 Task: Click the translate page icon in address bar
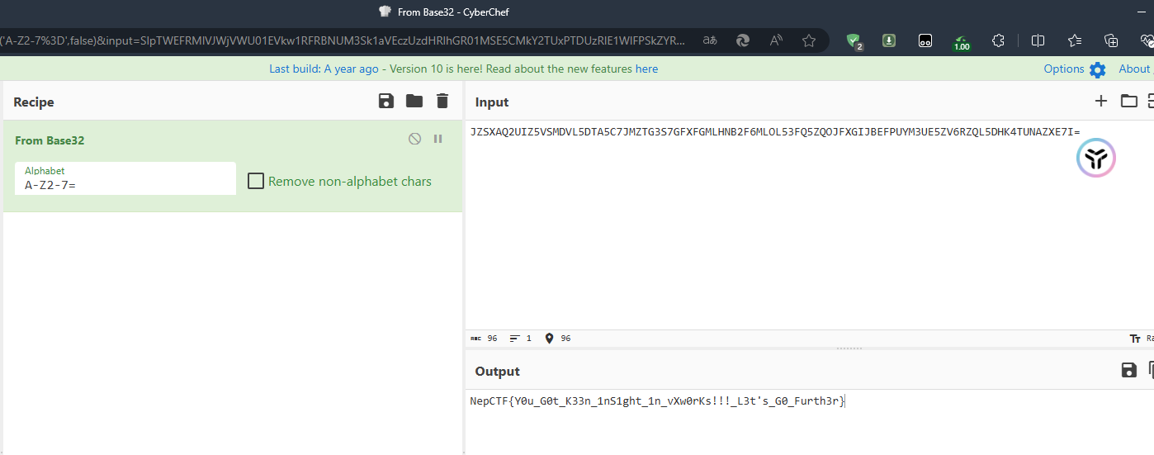710,40
